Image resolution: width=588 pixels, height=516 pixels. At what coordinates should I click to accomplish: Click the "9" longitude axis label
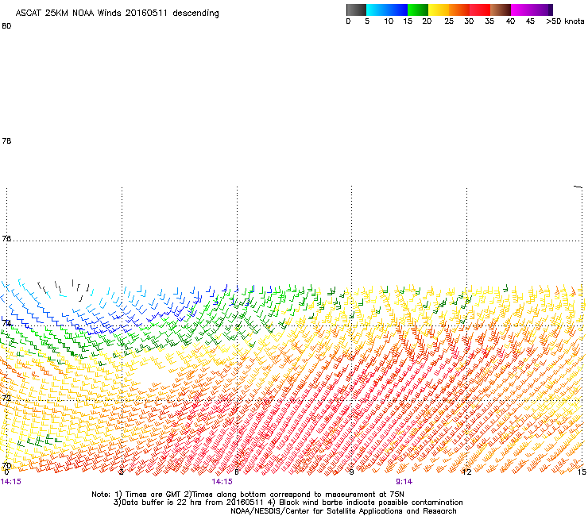tap(351, 472)
